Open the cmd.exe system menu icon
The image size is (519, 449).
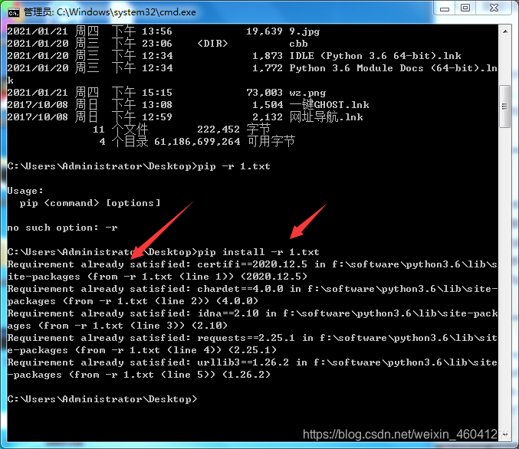(14, 12)
